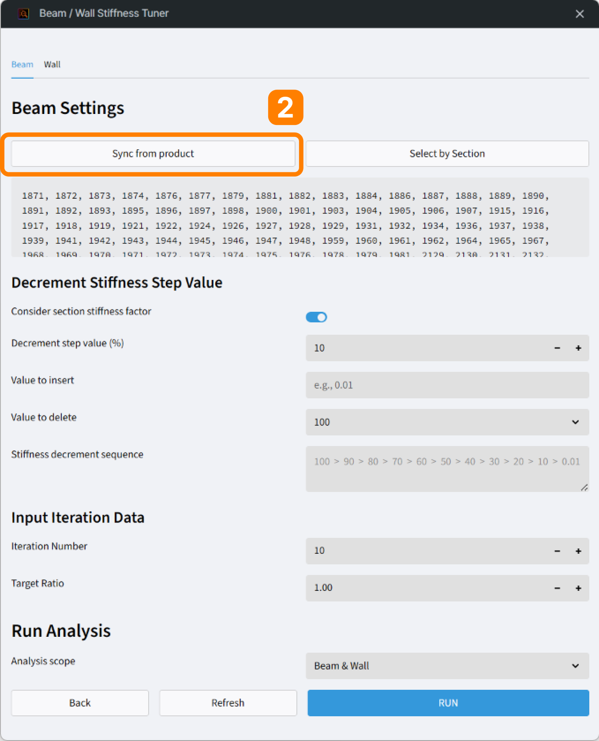Click the Analysis scope label
This screenshot has width=599, height=741.
tap(43, 661)
